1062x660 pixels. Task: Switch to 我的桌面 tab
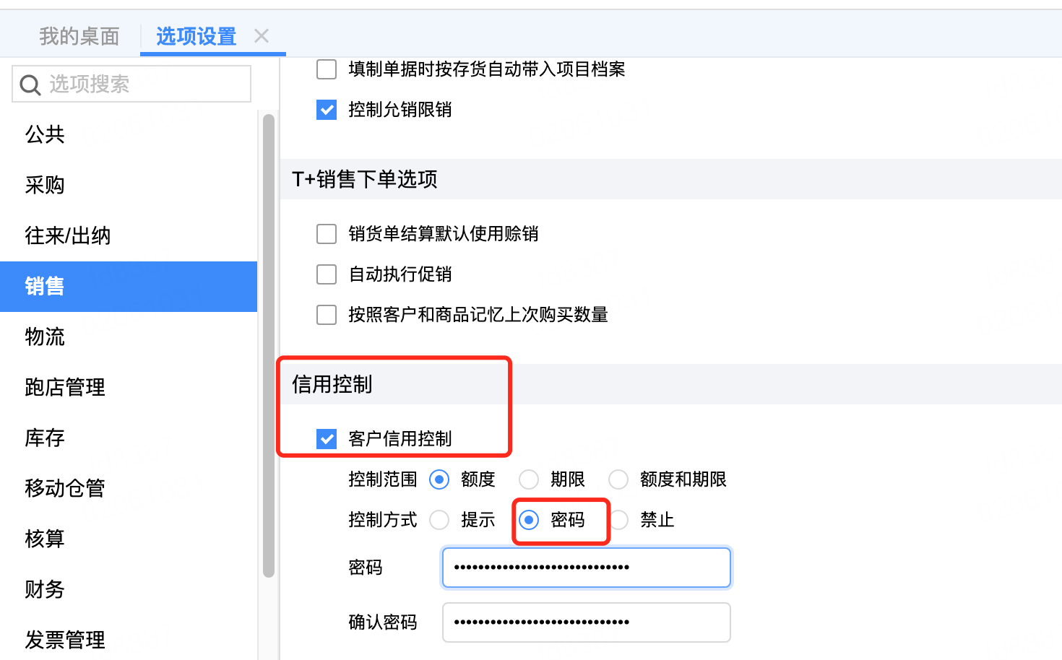(79, 36)
